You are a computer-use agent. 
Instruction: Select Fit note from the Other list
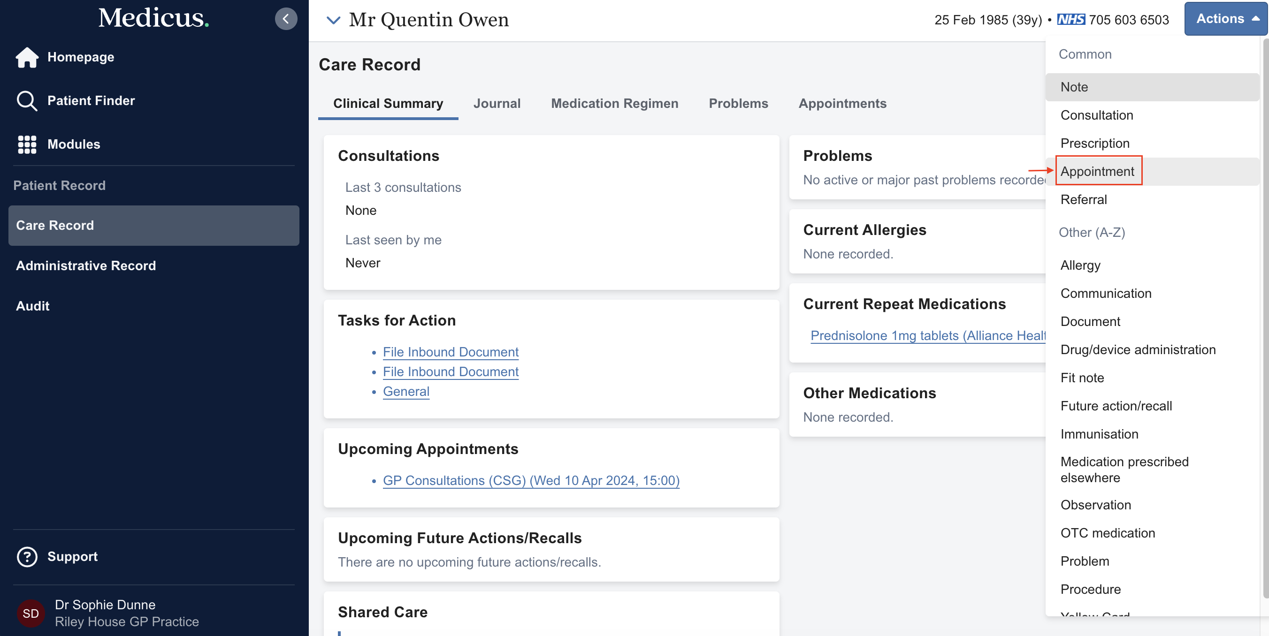[x=1082, y=378]
